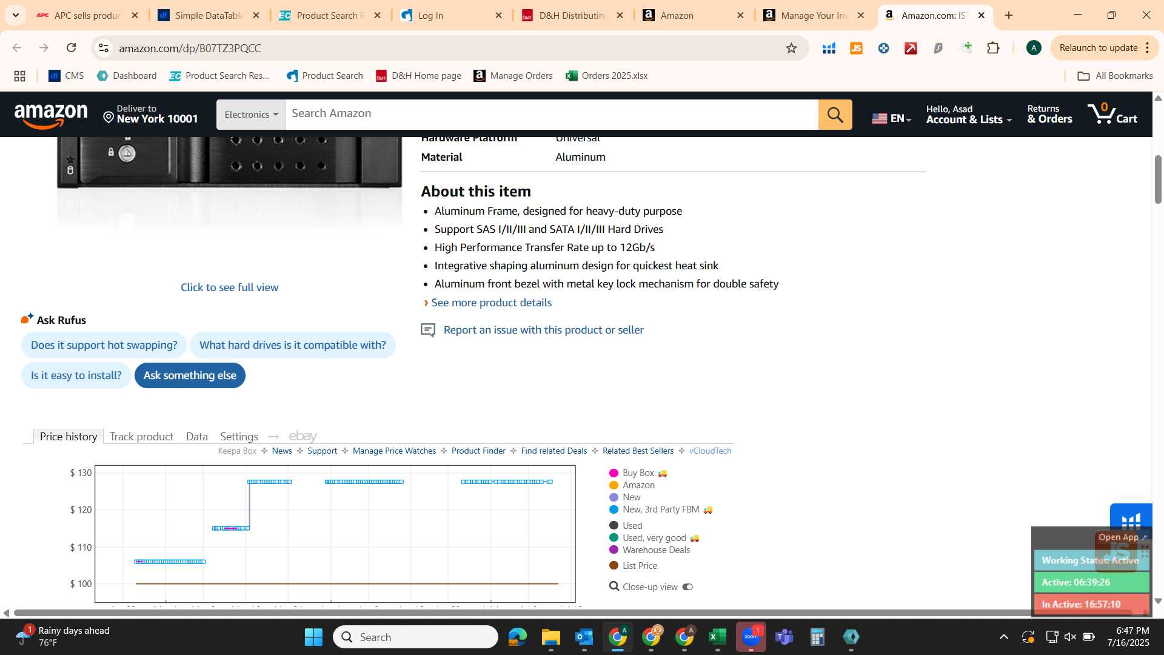Show hidden system tray icons
1164x655 pixels.
point(1004,637)
